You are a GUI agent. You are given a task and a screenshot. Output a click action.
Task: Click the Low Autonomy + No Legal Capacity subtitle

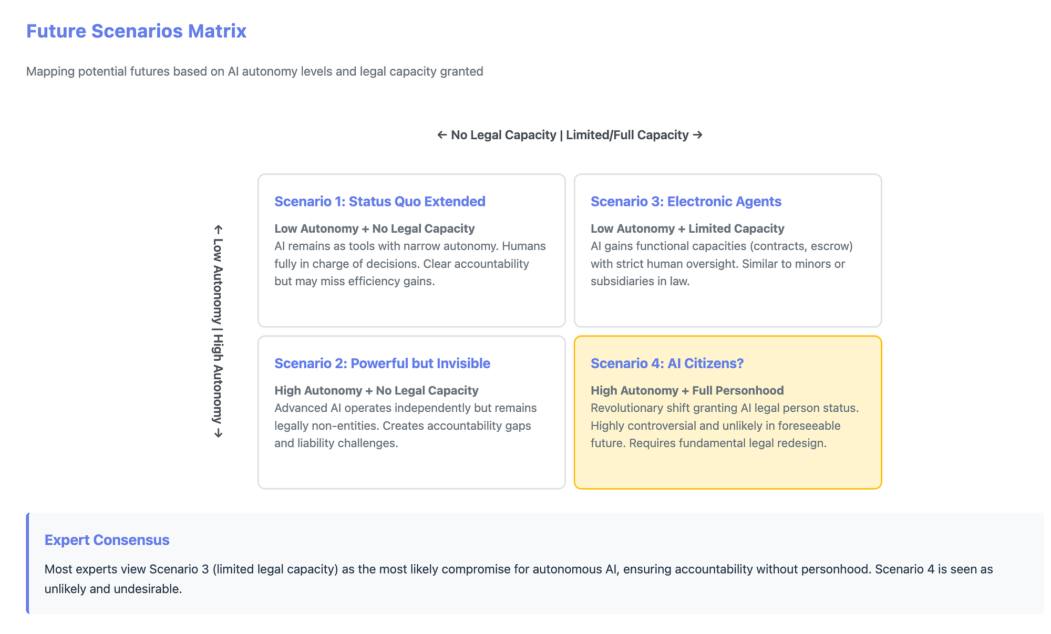(x=375, y=228)
